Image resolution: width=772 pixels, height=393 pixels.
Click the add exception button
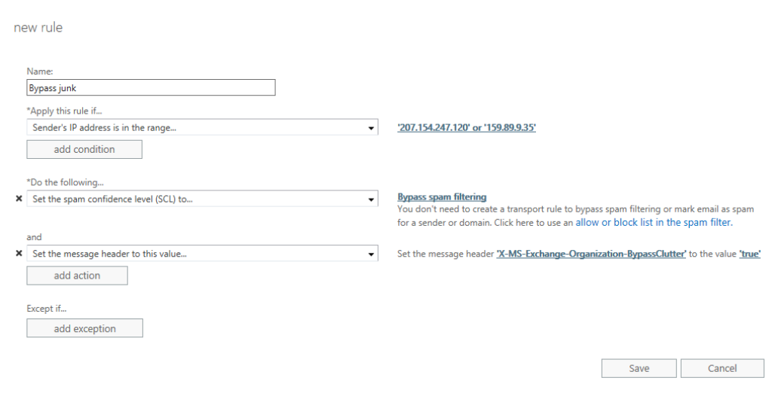tap(84, 328)
